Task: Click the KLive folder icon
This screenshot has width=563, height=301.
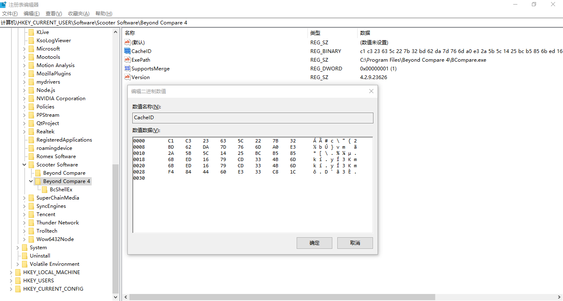Action: 32,32
